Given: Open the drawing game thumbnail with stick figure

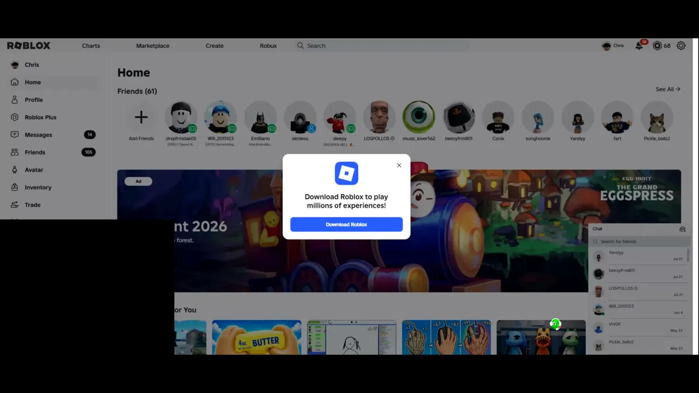Looking at the screenshot, I should 352,337.
